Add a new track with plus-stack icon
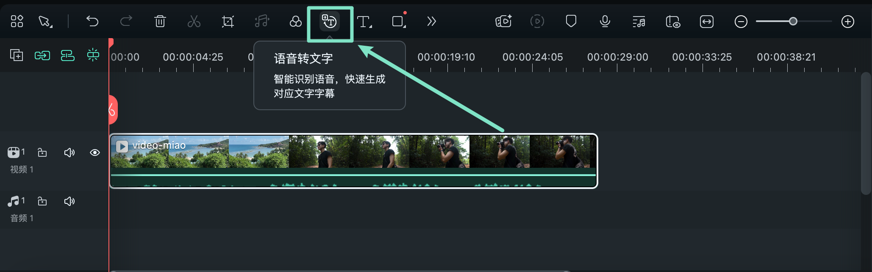 (17, 55)
